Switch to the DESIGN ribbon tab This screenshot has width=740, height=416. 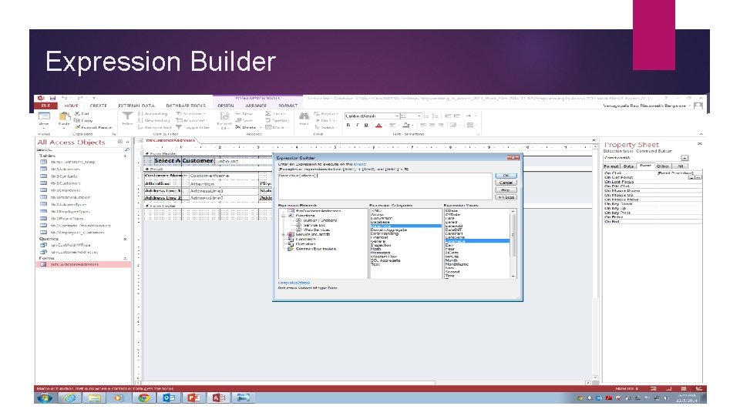tap(226, 106)
